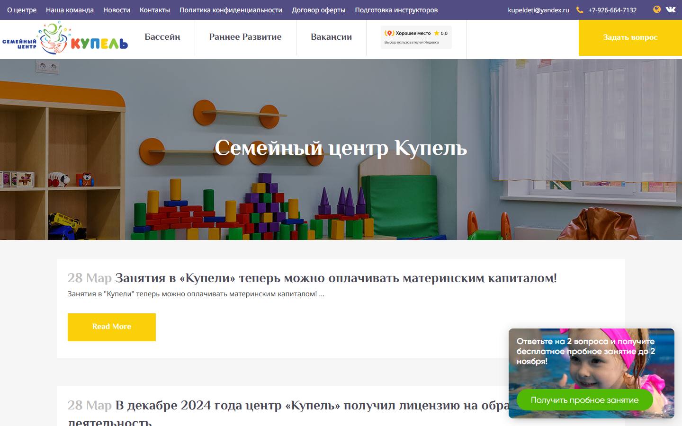The image size is (682, 426).
Task: Click Read More under maternity capital post
Action: click(x=112, y=327)
